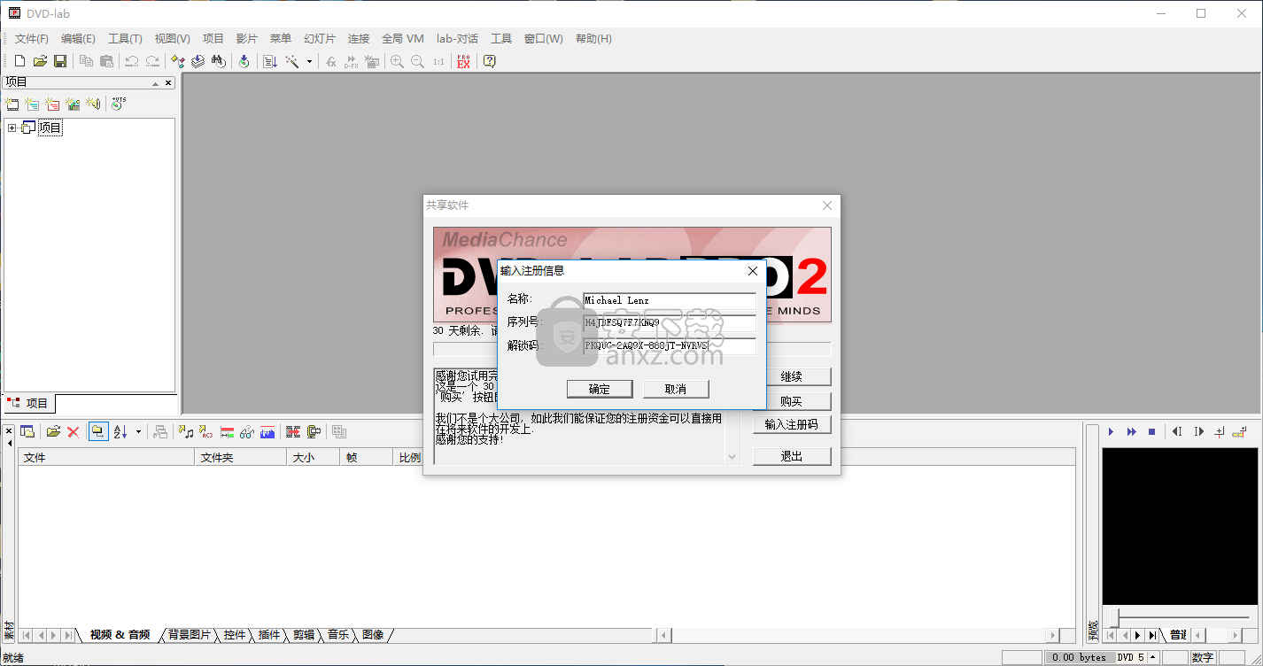Click the glasses preview icon in assets toolbar
The image size is (1263, 666).
[247, 431]
